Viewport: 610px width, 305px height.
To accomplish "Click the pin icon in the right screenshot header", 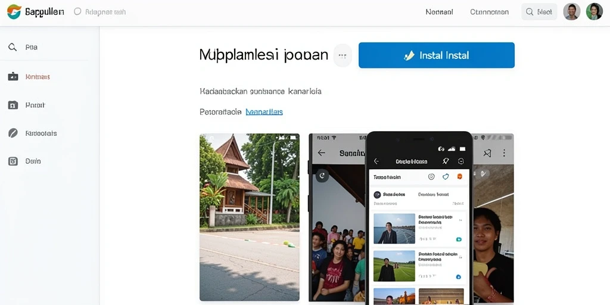I will click(x=487, y=153).
